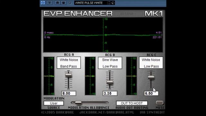The width and height of the screenshot is (206, 116).
Task: Change the RCG B Low Pass filter
Action: tap(110, 66)
